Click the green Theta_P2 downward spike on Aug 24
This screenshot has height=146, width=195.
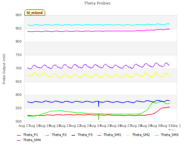98,116
